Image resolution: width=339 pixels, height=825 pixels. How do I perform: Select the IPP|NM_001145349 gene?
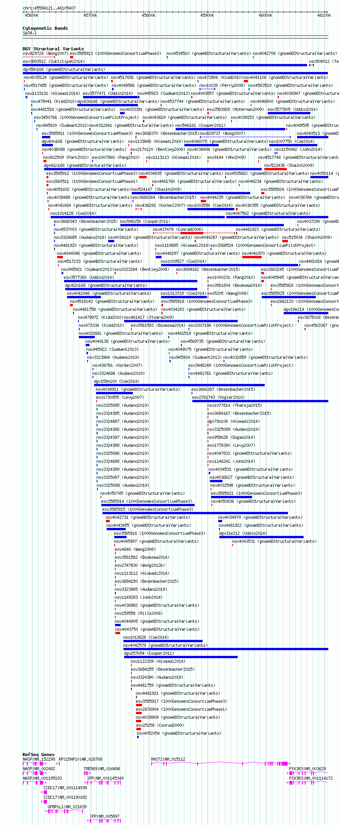106,778
